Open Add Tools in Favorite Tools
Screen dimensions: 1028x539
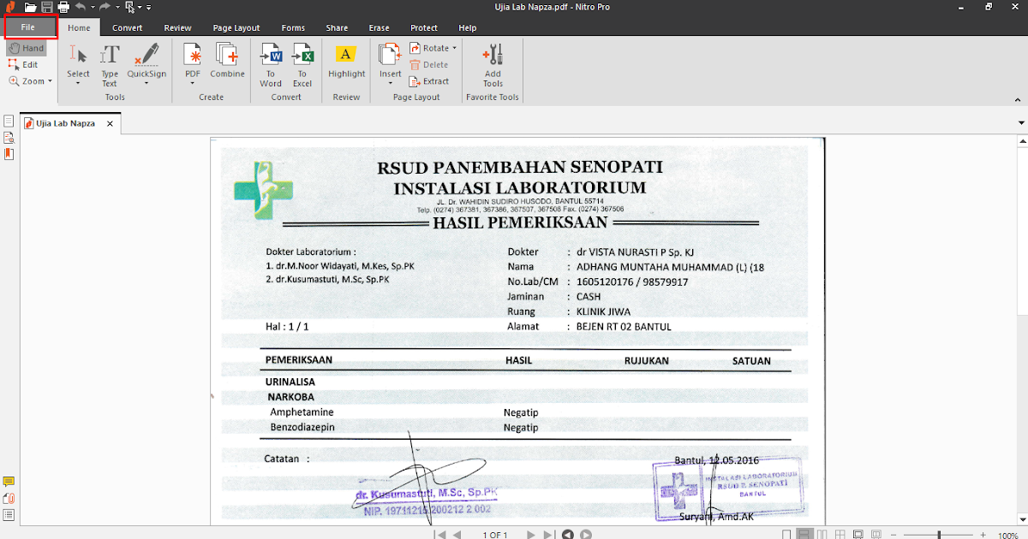(x=493, y=64)
